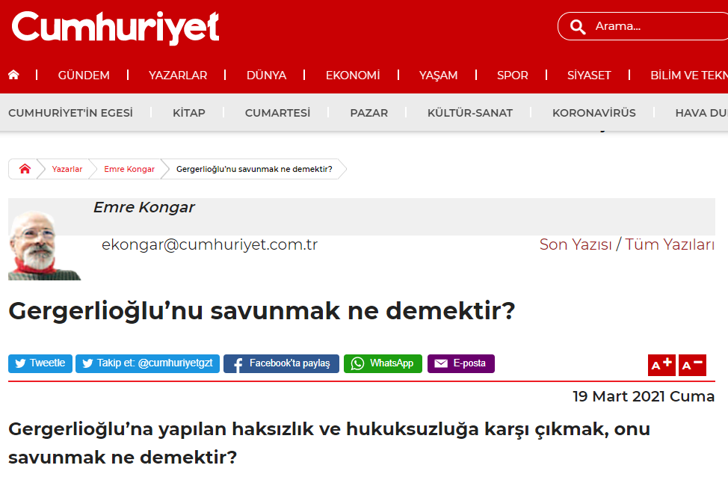728x480 pixels.
Task: Open the Tüm Yazıları link
Action: pyautogui.click(x=670, y=244)
